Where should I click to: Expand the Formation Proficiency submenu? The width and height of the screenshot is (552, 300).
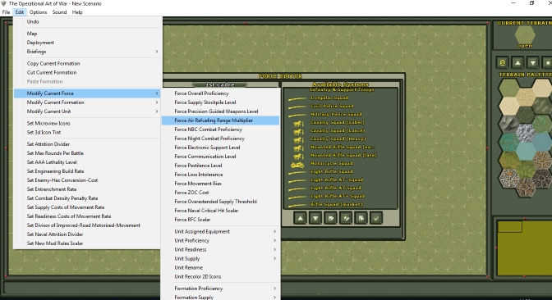tap(221, 289)
